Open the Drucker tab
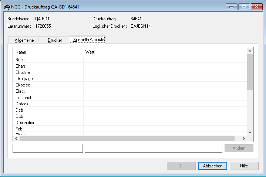The height and width of the screenshot is (177, 266). point(55,40)
